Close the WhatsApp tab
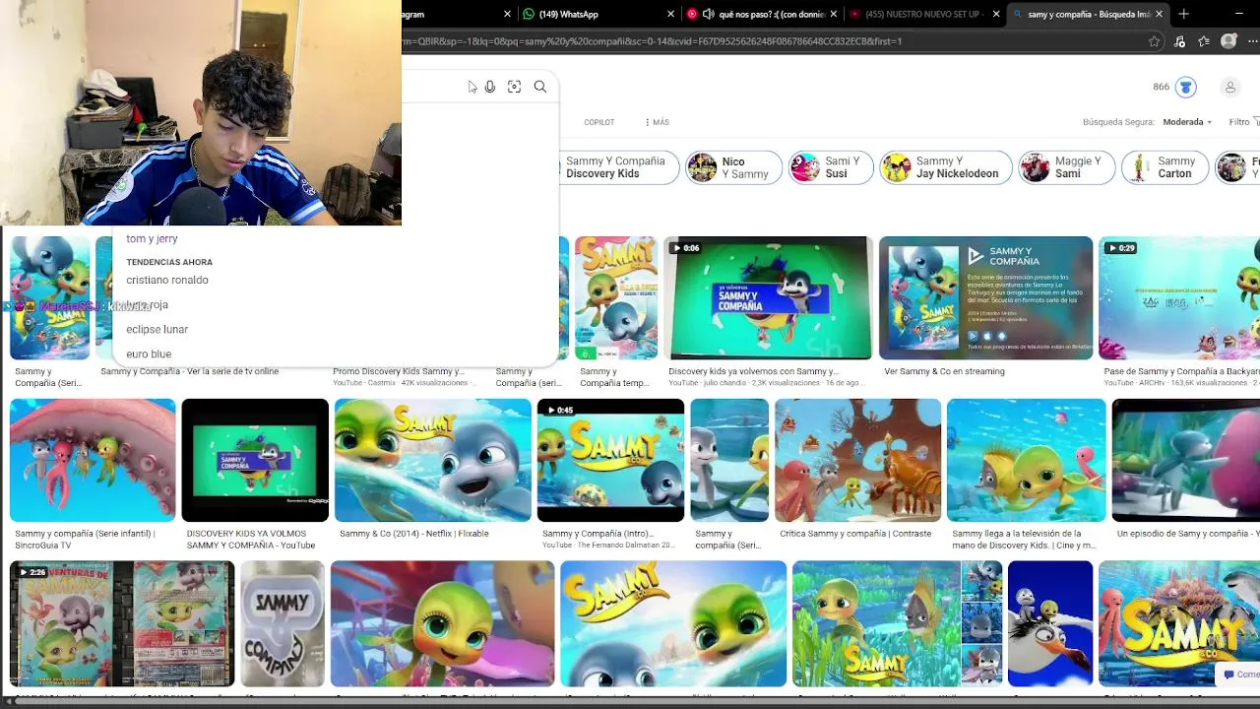The width and height of the screenshot is (1260, 709). [x=671, y=14]
